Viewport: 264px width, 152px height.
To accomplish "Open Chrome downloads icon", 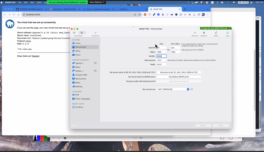I will [x=194, y=15].
